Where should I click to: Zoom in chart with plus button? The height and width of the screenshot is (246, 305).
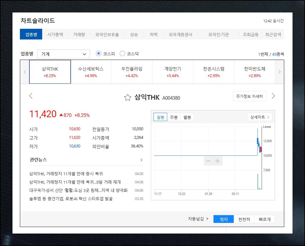218,161
